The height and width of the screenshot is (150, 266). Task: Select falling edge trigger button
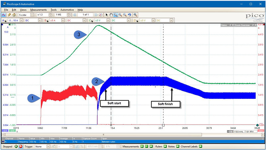(82, 146)
